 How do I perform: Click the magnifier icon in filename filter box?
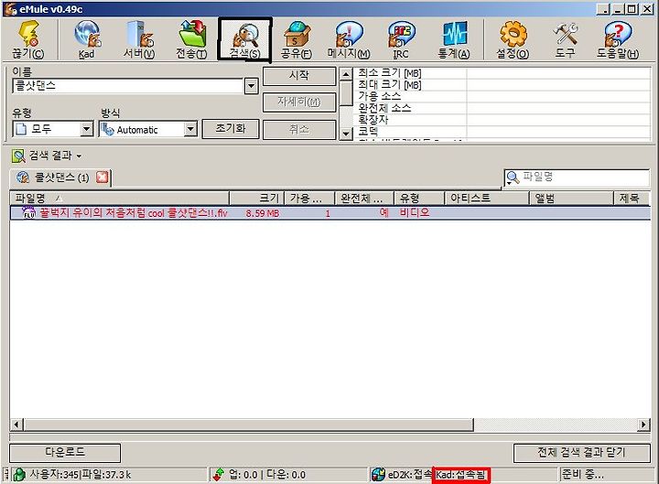click(x=513, y=178)
